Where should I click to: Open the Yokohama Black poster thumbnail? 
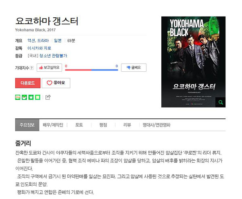click(193, 62)
